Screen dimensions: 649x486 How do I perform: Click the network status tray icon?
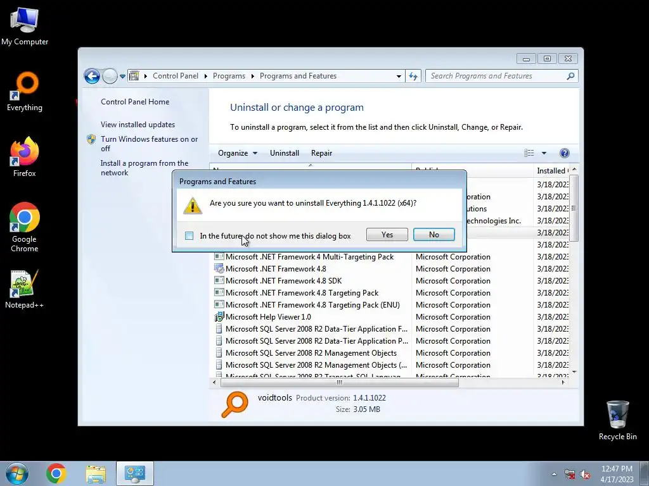point(570,475)
